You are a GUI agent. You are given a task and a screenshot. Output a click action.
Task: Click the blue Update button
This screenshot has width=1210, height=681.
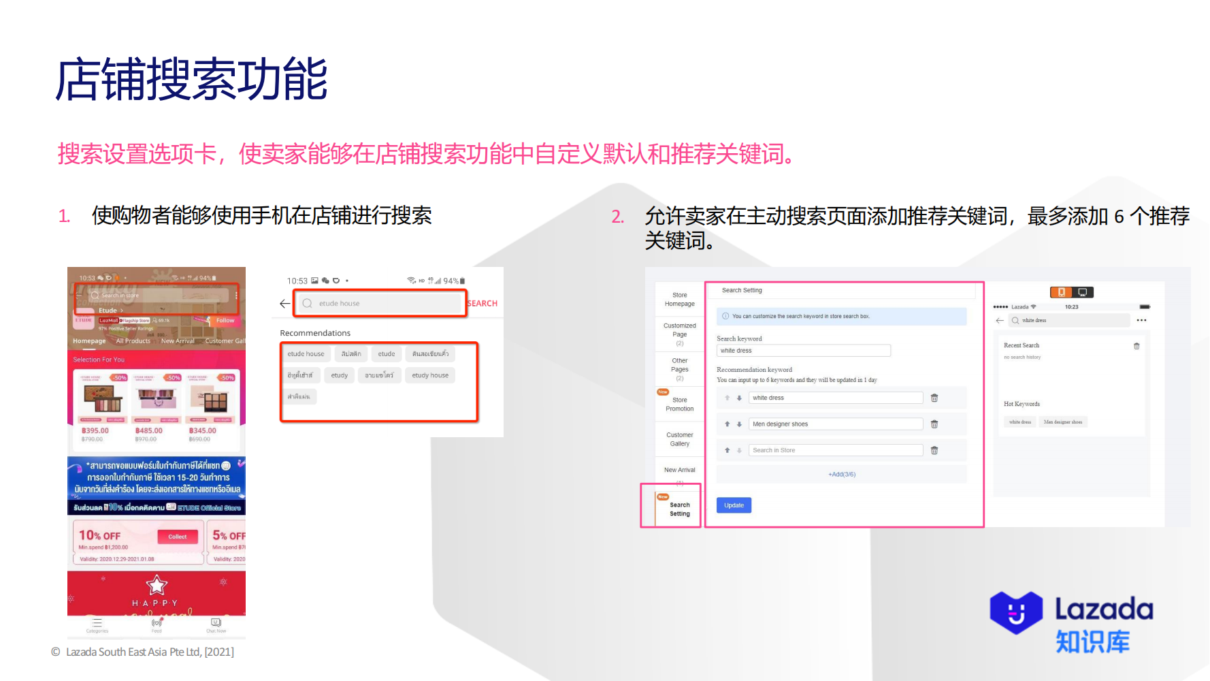[734, 505]
